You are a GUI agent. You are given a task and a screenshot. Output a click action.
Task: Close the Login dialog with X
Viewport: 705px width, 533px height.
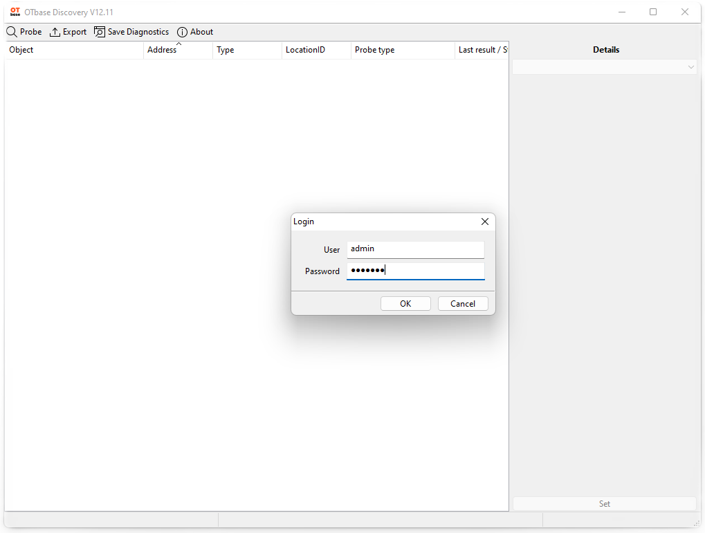tap(485, 222)
